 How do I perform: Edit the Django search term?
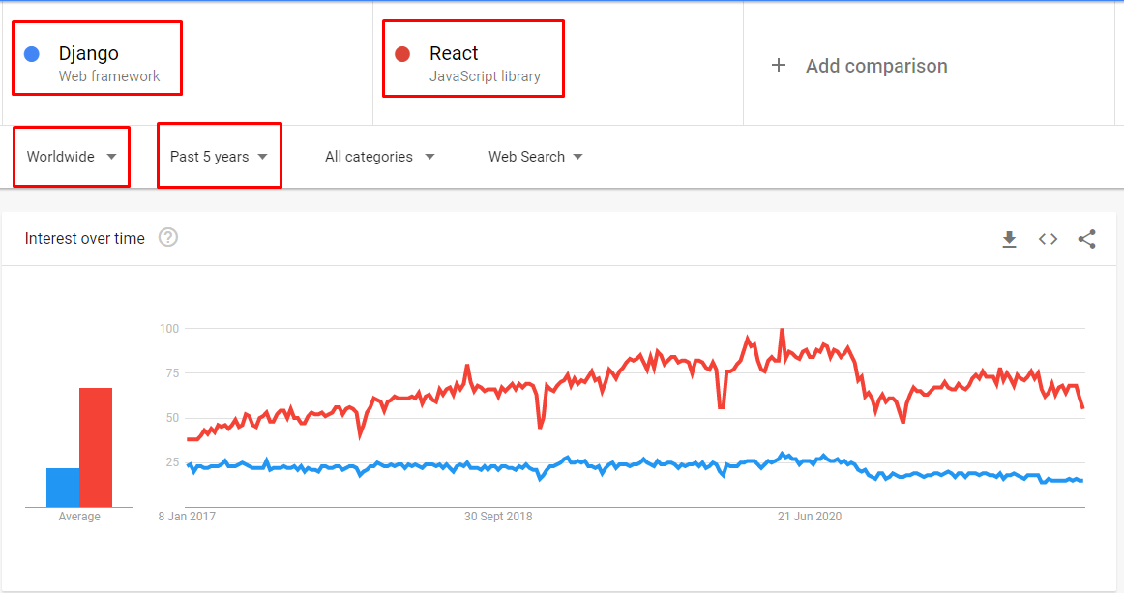pyautogui.click(x=89, y=54)
